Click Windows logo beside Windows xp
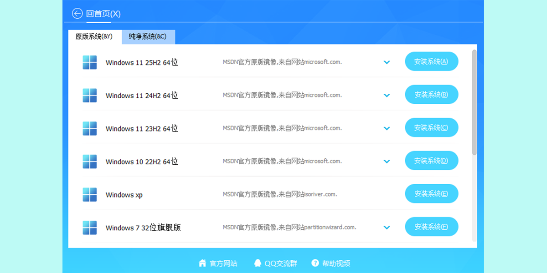Image resolution: width=547 pixels, height=273 pixels. [90, 195]
